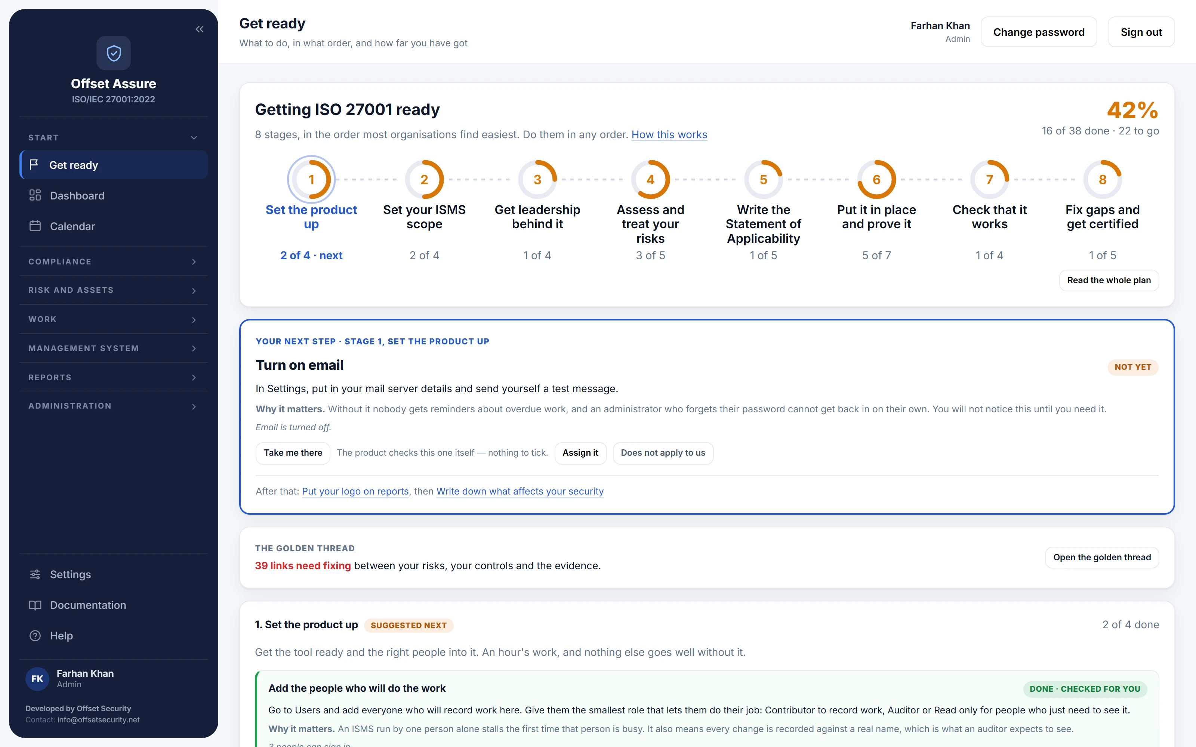This screenshot has width=1196, height=747.
Task: Click the Assign it button
Action: point(580,453)
